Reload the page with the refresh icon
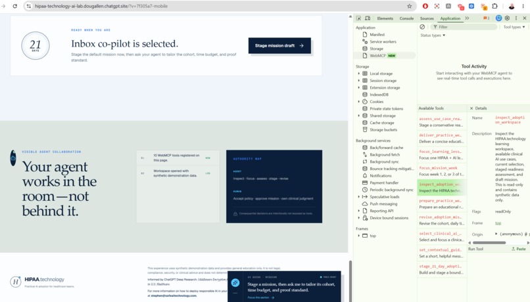Screen dimensions: 530x302 (x=15, y=6)
